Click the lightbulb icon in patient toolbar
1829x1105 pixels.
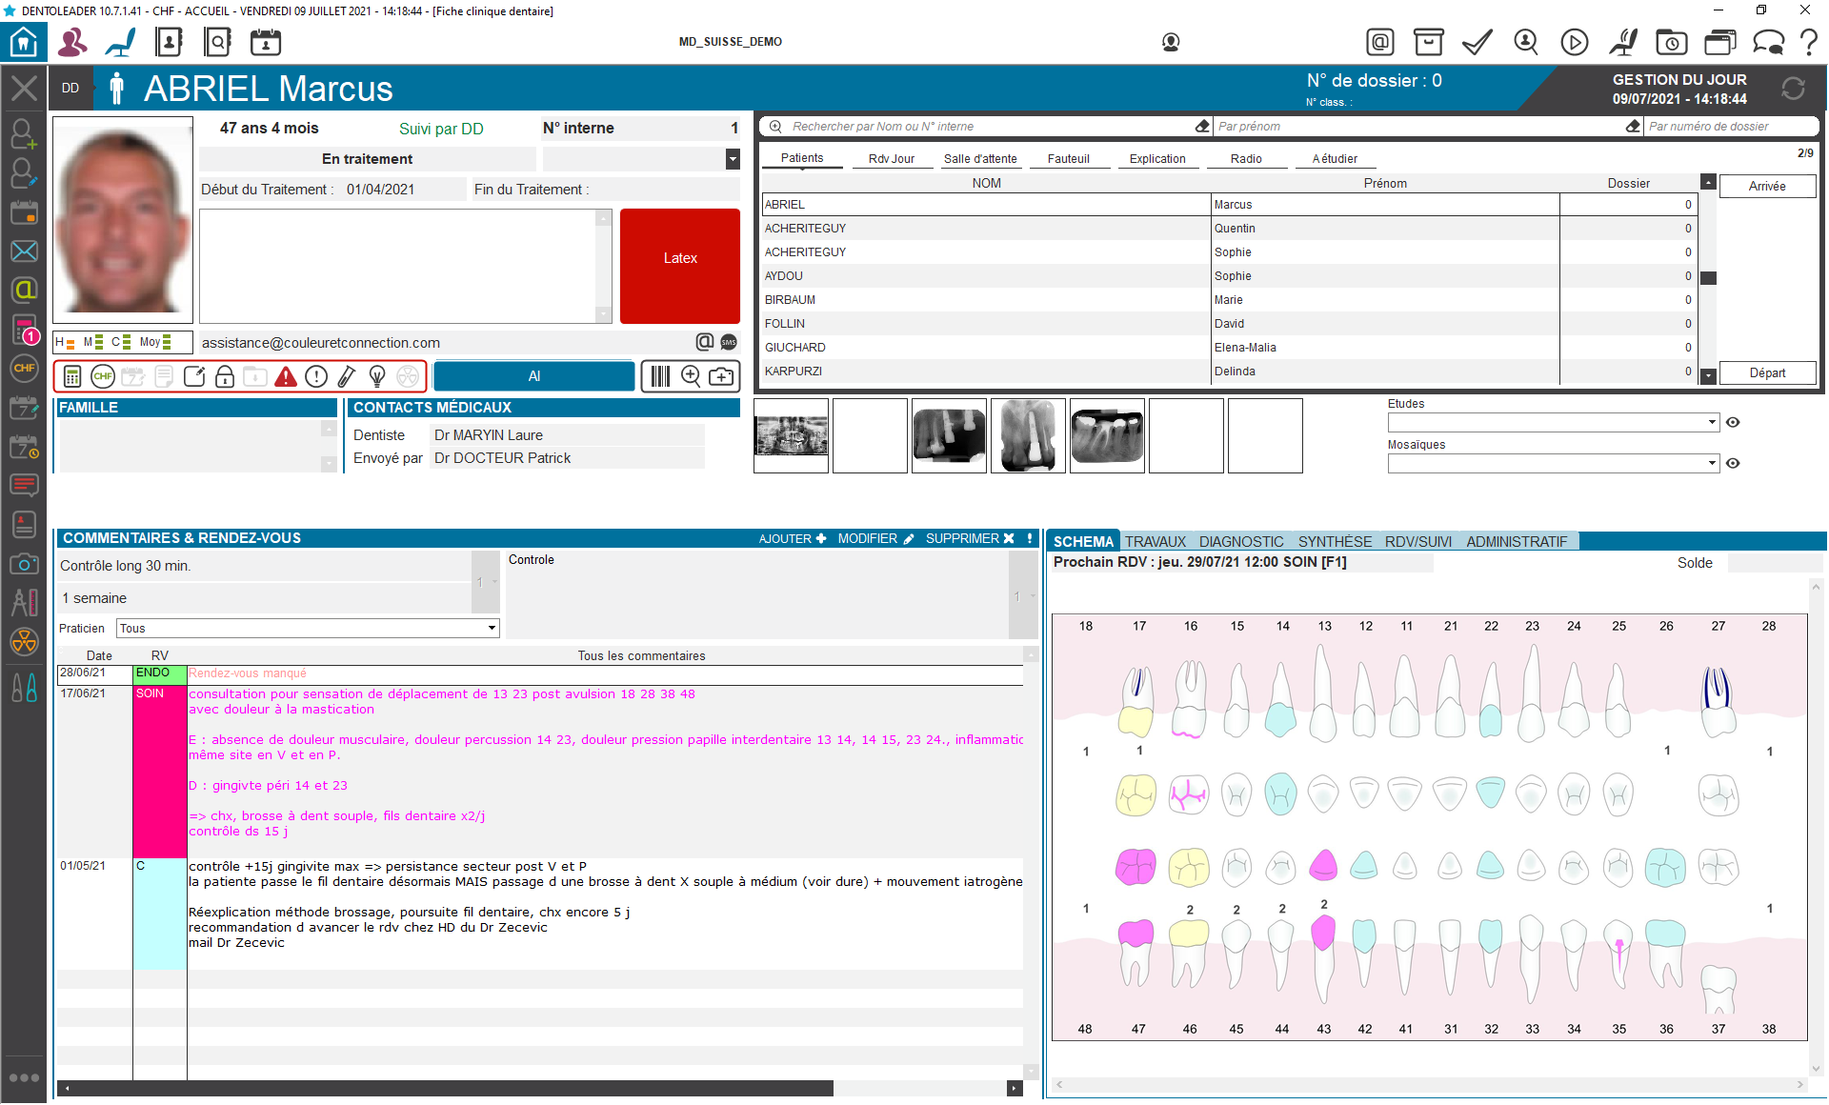[377, 377]
